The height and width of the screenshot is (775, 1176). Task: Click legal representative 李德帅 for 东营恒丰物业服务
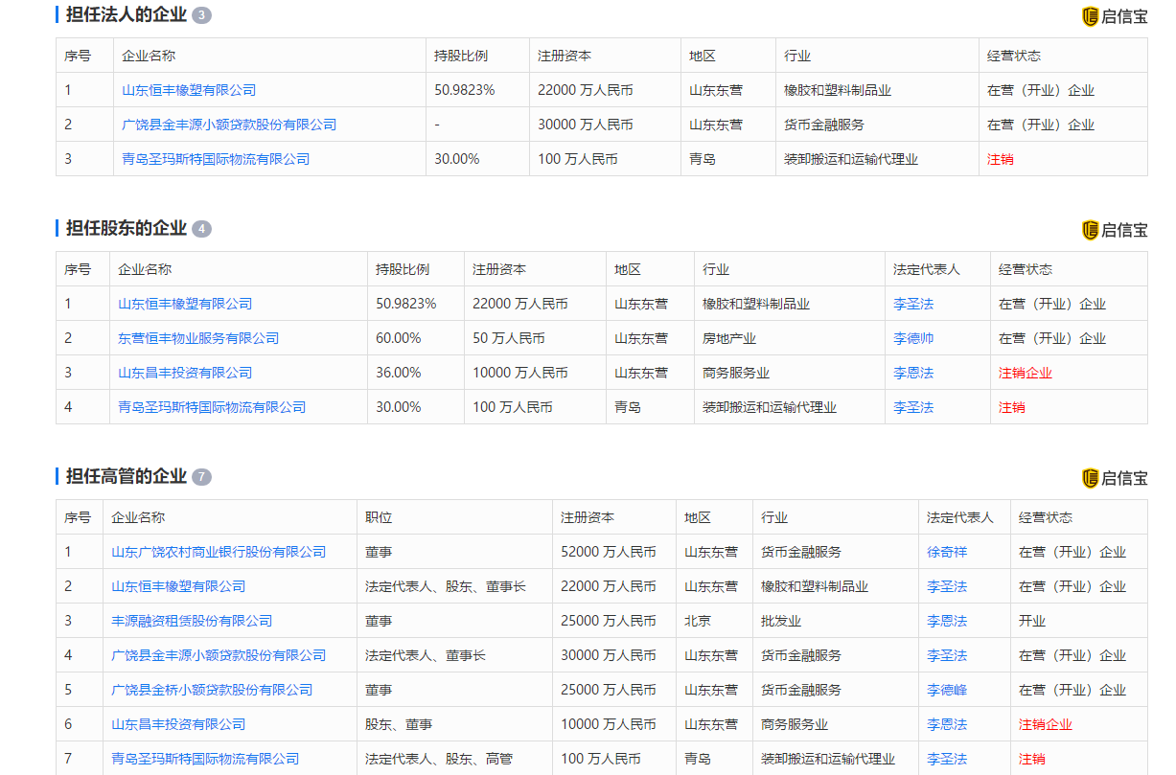pos(913,338)
